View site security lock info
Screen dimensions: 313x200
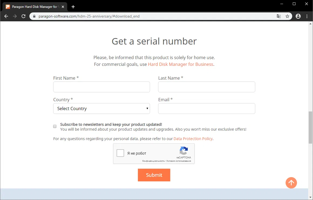click(34, 16)
